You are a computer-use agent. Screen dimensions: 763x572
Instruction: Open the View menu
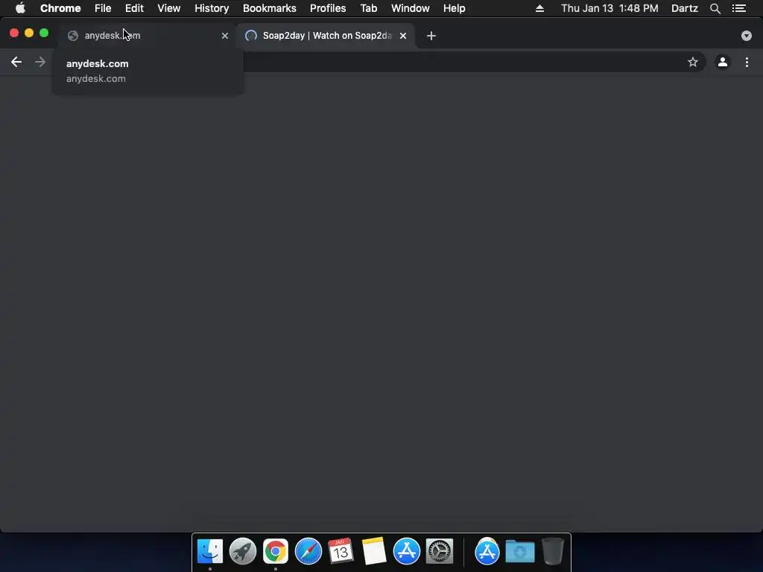tap(169, 8)
